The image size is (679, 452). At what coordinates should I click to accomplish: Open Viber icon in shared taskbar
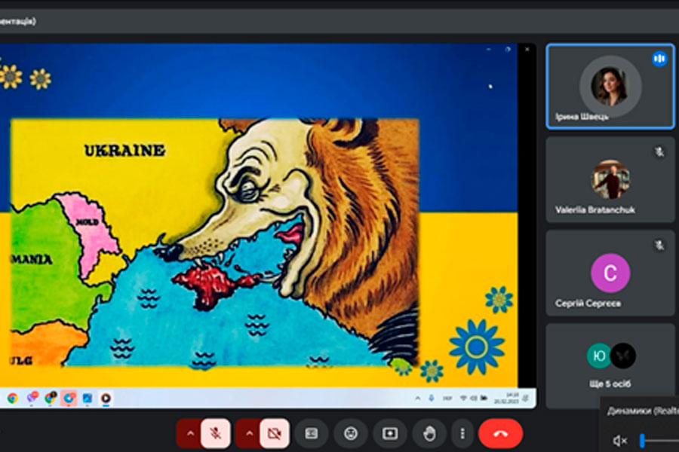pos(32,398)
